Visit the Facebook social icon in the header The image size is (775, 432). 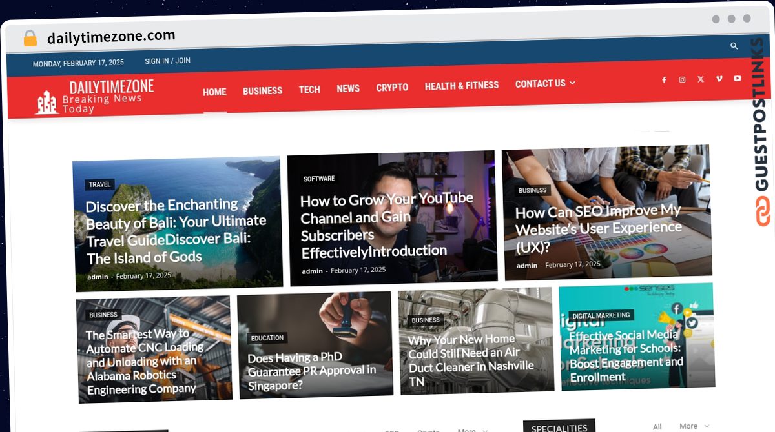coord(664,80)
